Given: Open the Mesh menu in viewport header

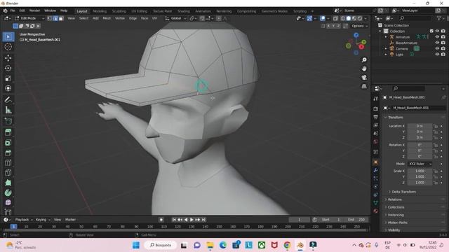Looking at the screenshot, I should click(x=107, y=18).
